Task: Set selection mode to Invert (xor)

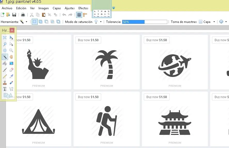Action: (58, 22)
